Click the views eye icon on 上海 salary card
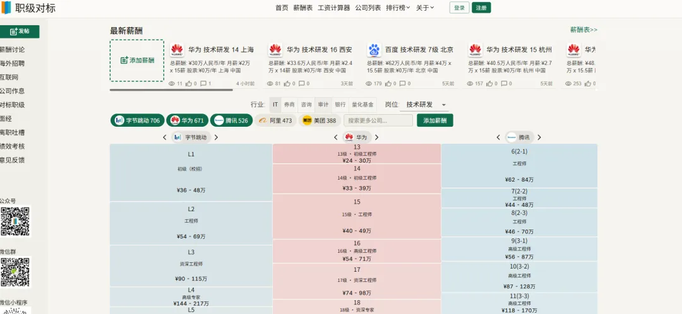 click(x=171, y=83)
